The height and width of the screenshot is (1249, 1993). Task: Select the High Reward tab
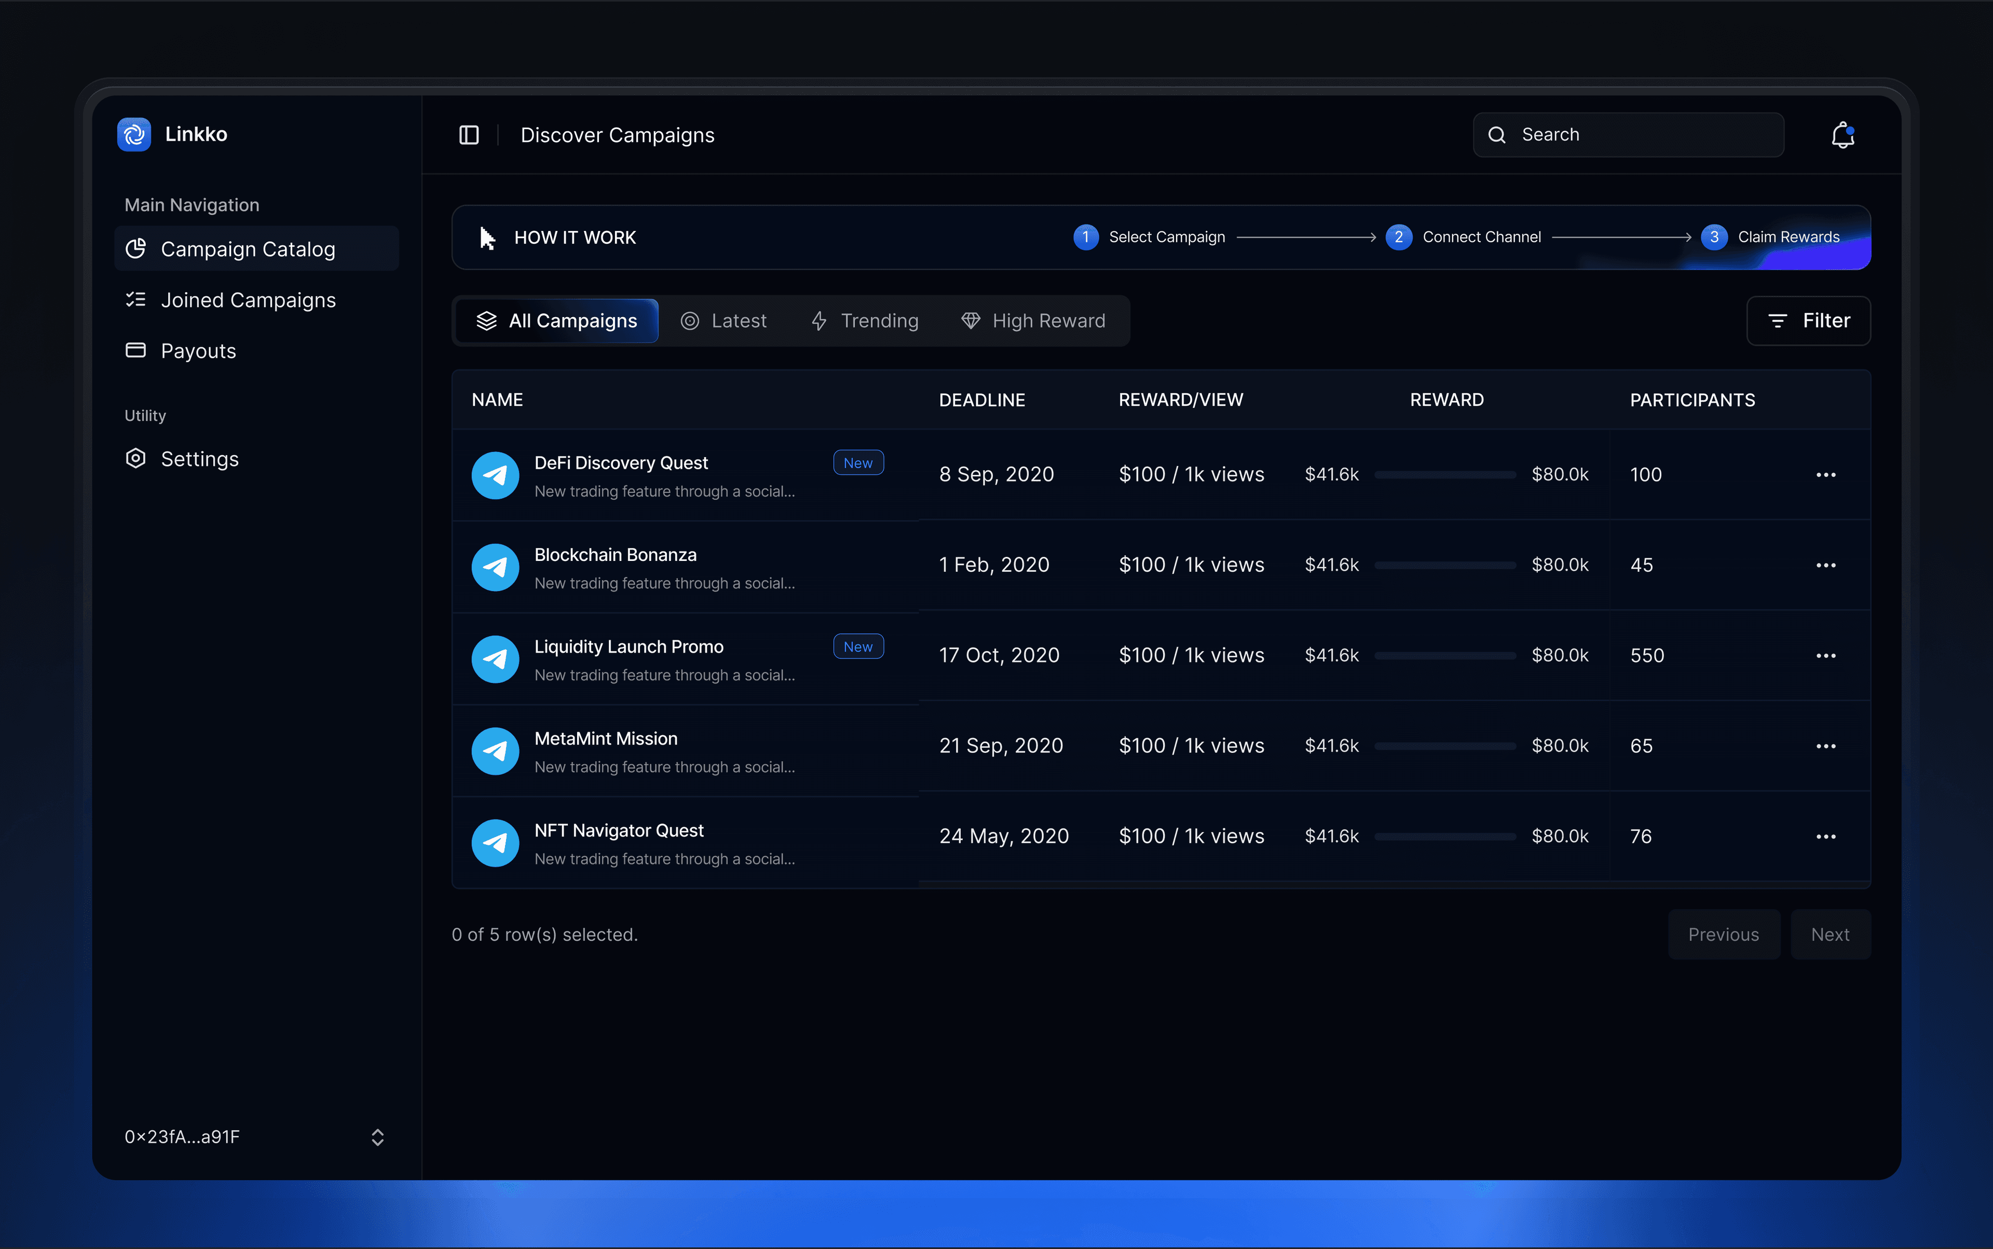click(x=1033, y=321)
